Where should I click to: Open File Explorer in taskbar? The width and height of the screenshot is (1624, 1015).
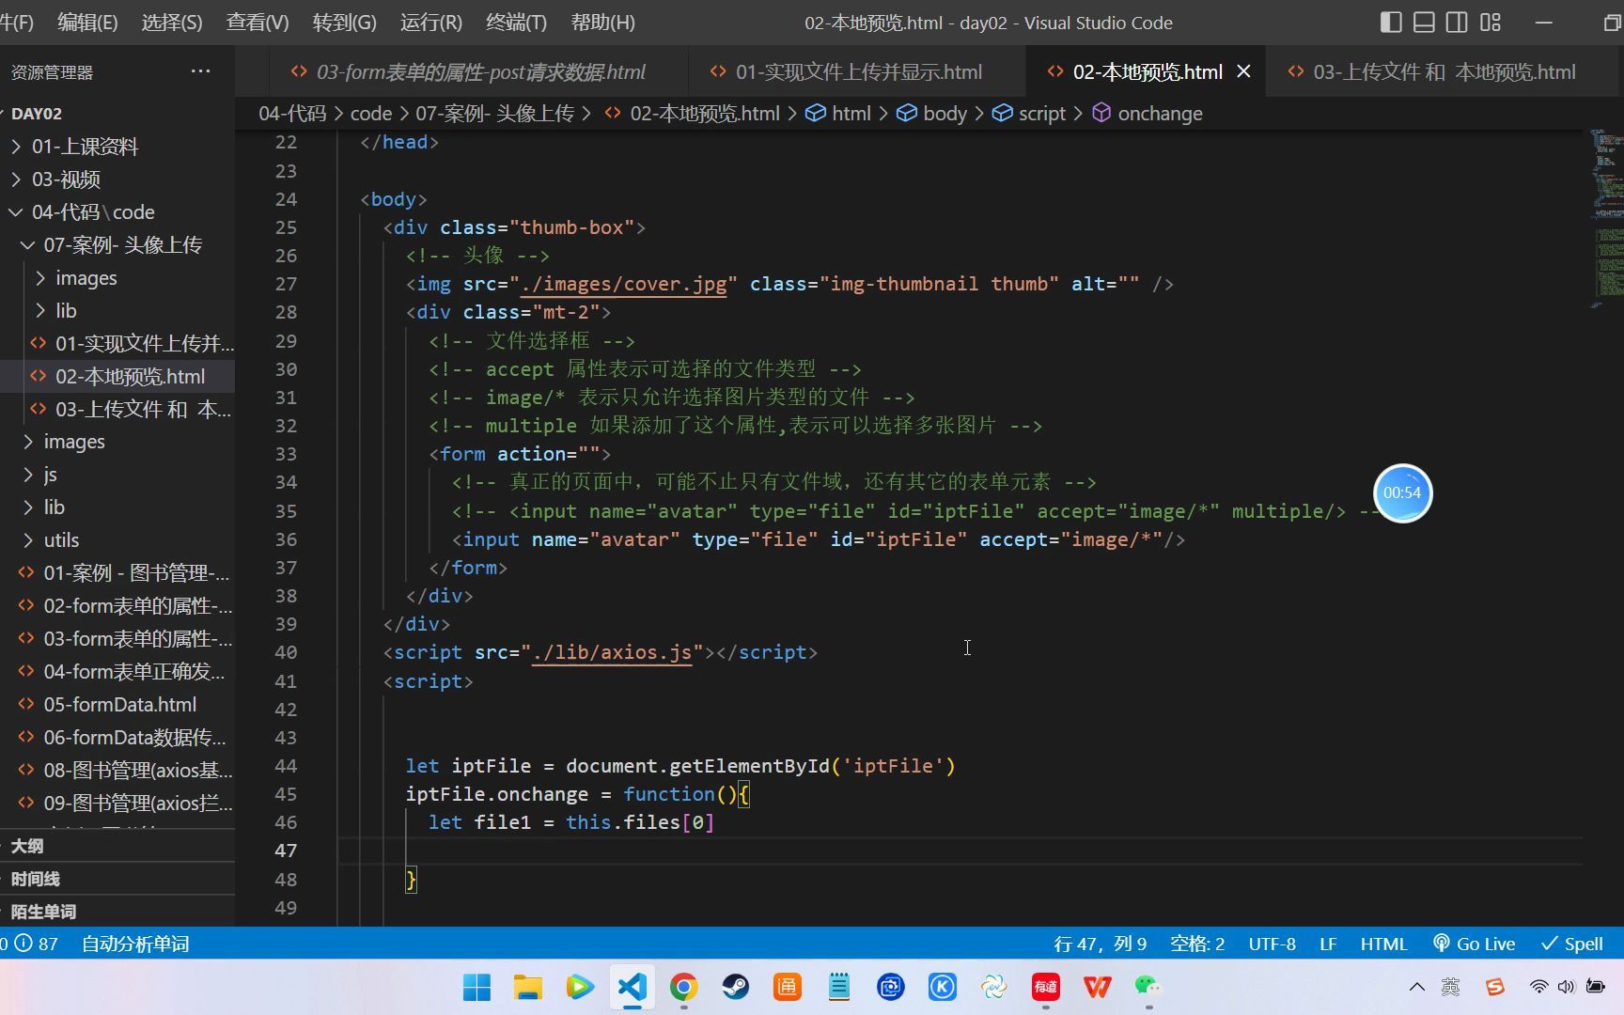pos(528,987)
